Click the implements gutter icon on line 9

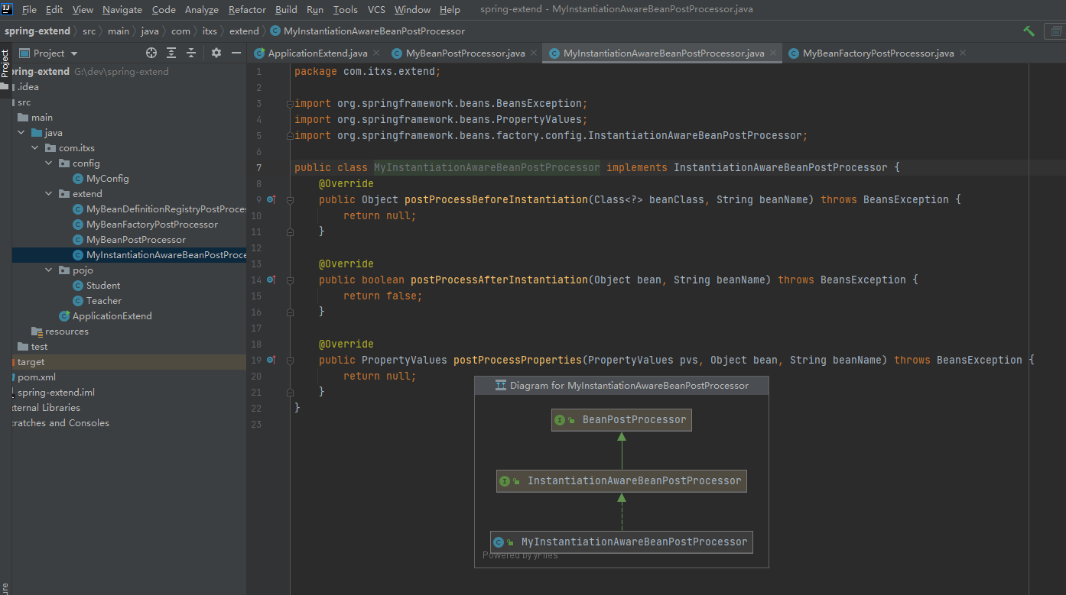pyautogui.click(x=271, y=199)
